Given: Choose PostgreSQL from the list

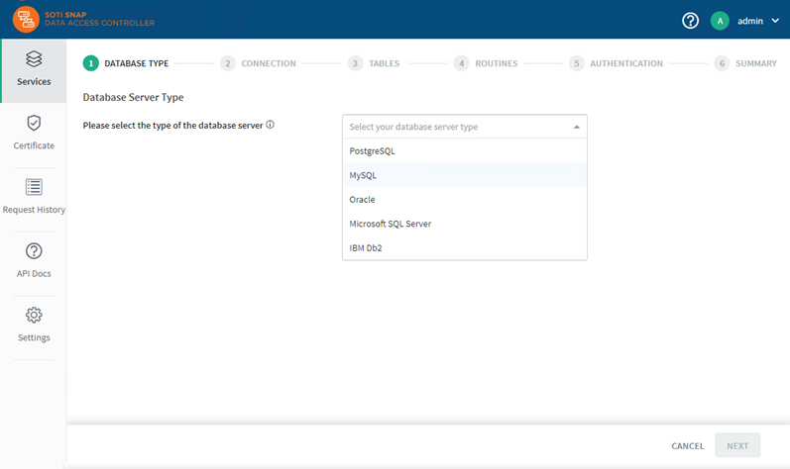Looking at the screenshot, I should pos(464,150).
